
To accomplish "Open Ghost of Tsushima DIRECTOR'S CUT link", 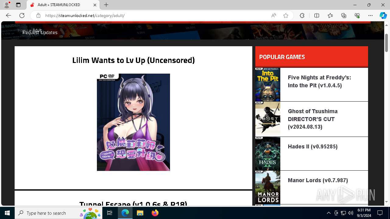I will coord(313,119).
